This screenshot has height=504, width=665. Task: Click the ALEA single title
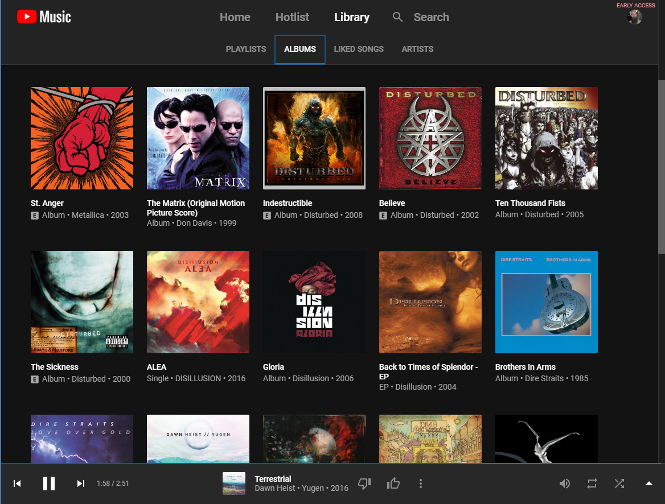coord(157,367)
